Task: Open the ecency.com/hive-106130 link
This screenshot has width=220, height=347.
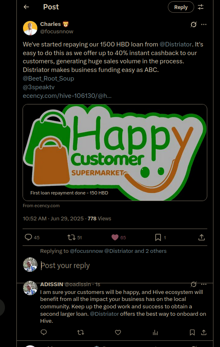Action: click(x=67, y=96)
